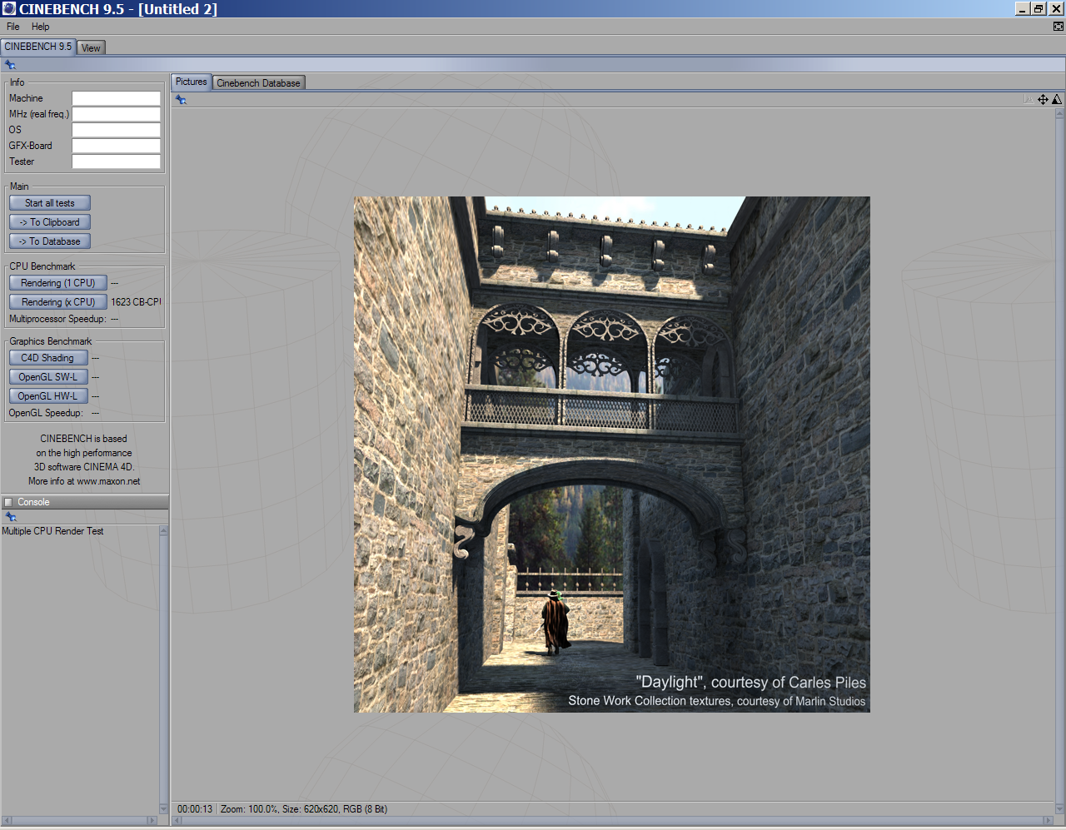This screenshot has height=830, width=1066.
Task: Click the picture view scrollbar up arrow
Action: point(1059,113)
